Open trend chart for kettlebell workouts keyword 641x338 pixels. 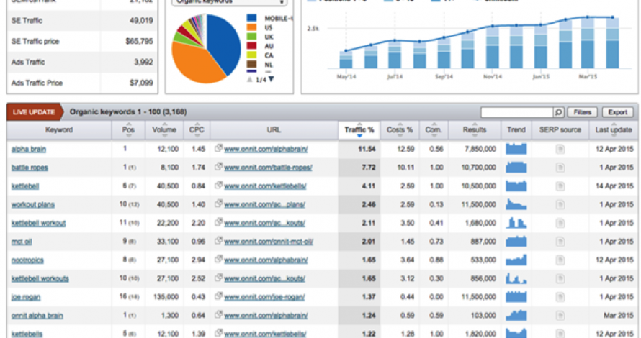(x=516, y=278)
